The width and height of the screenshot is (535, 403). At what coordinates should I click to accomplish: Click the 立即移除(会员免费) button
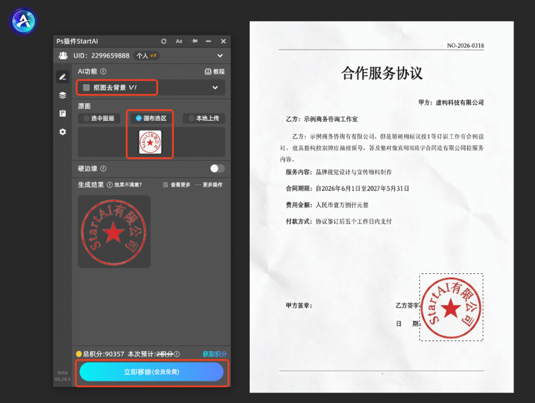pos(152,372)
